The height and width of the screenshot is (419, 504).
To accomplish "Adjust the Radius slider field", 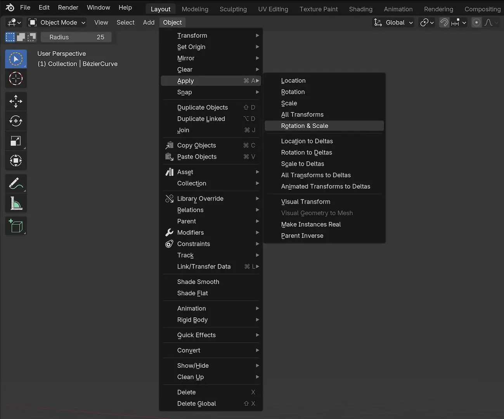I will click(76, 37).
